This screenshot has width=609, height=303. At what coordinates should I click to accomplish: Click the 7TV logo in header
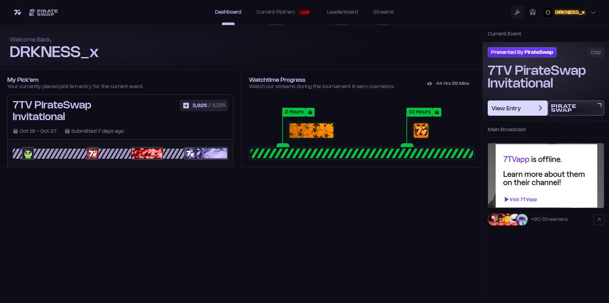click(x=18, y=12)
